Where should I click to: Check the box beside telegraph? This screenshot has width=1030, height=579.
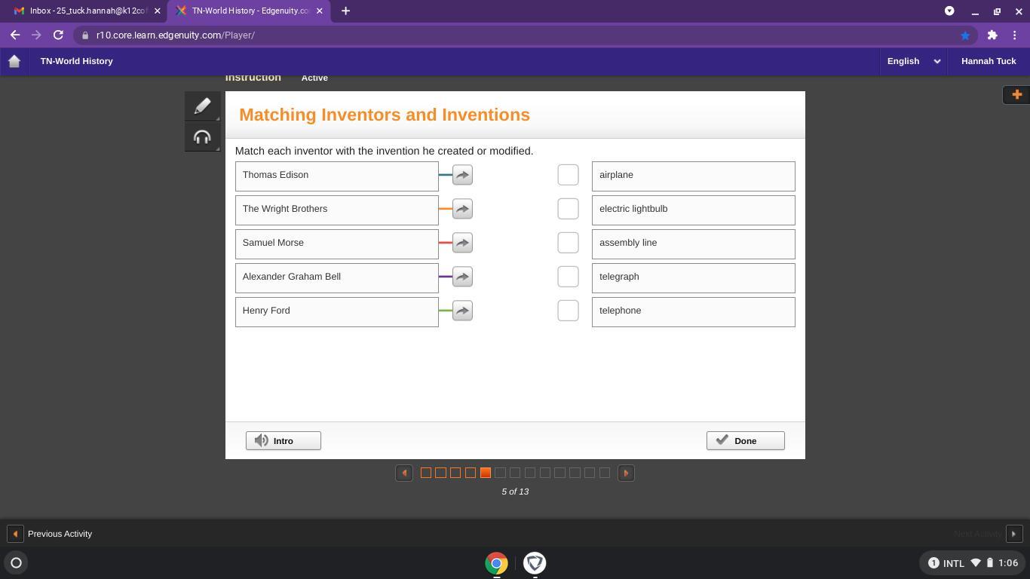point(568,277)
